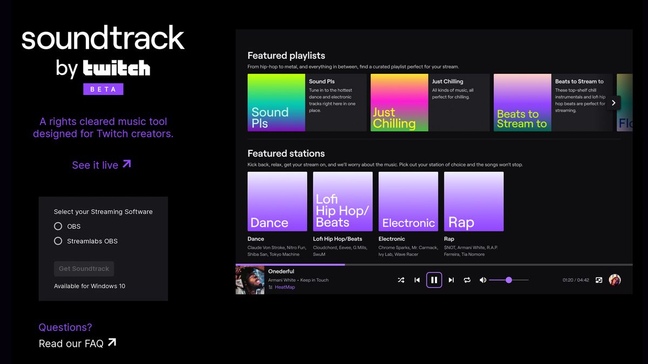Pause the current song Onederful
Image resolution: width=648 pixels, height=364 pixels.
click(434, 280)
